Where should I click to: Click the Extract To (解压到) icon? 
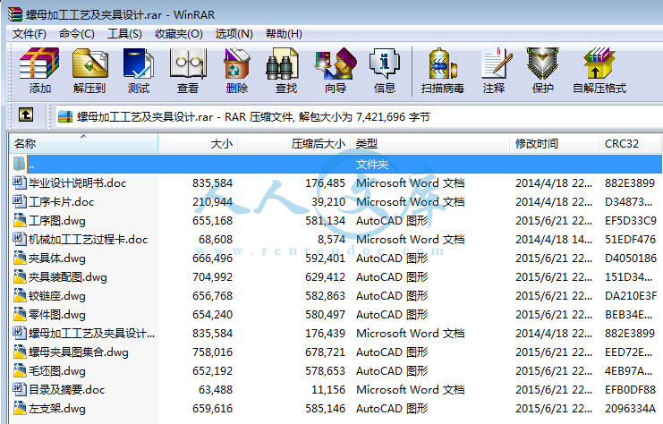pos(89,64)
